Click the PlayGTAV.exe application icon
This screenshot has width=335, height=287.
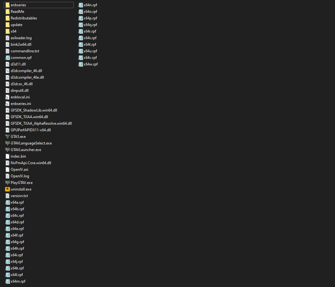pos(8,183)
